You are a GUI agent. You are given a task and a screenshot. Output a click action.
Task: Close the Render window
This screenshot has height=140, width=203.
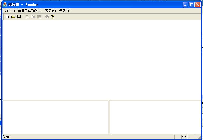pos(198,5)
